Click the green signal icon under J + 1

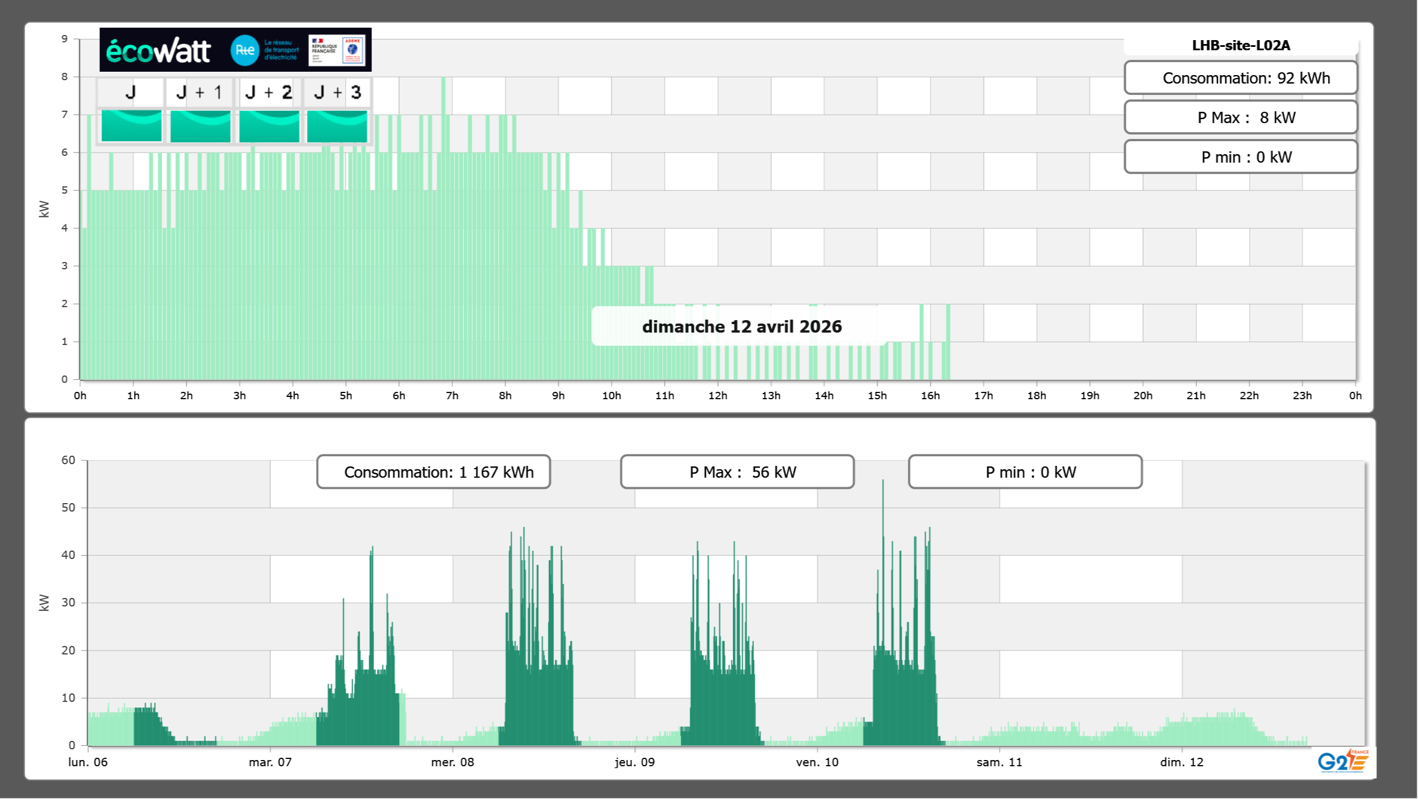[x=200, y=126]
